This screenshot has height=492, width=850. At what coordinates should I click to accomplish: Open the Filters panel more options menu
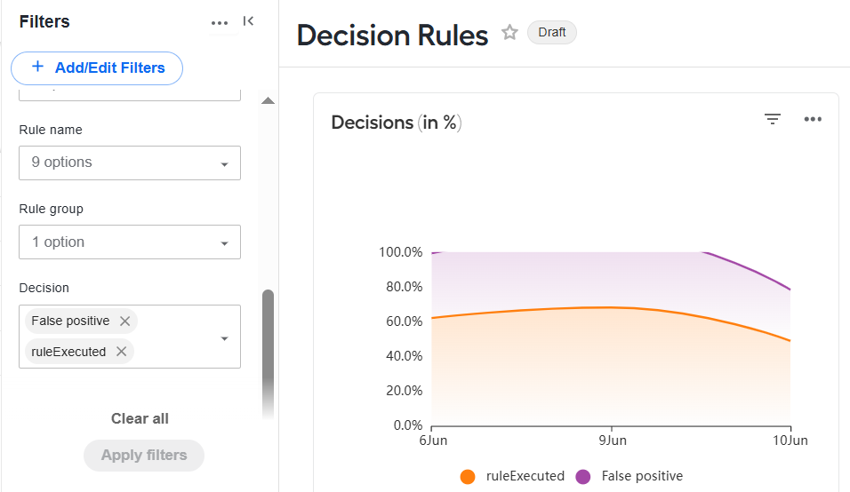[x=220, y=23]
